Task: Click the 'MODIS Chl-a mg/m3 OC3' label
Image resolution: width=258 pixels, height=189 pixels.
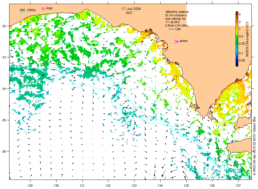Action: click(x=247, y=39)
